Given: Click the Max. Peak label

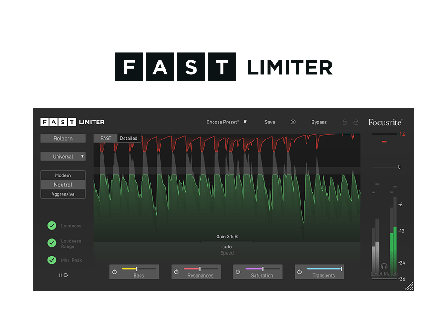Looking at the screenshot, I should [71, 260].
